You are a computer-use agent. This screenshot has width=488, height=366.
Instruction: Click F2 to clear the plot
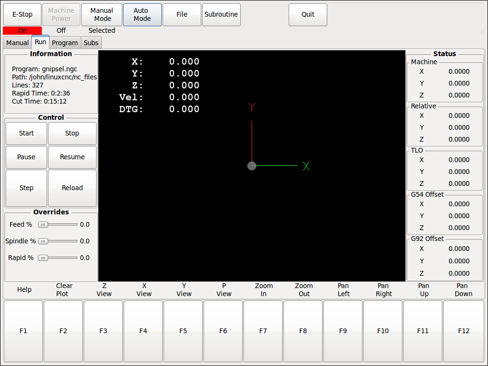click(63, 331)
